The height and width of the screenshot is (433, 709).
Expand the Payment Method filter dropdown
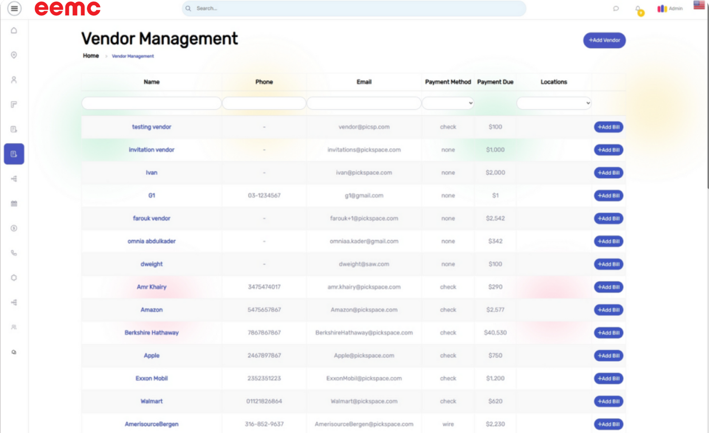click(448, 103)
